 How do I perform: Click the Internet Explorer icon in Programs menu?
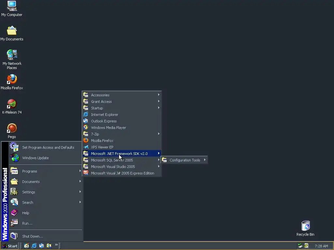point(86,114)
